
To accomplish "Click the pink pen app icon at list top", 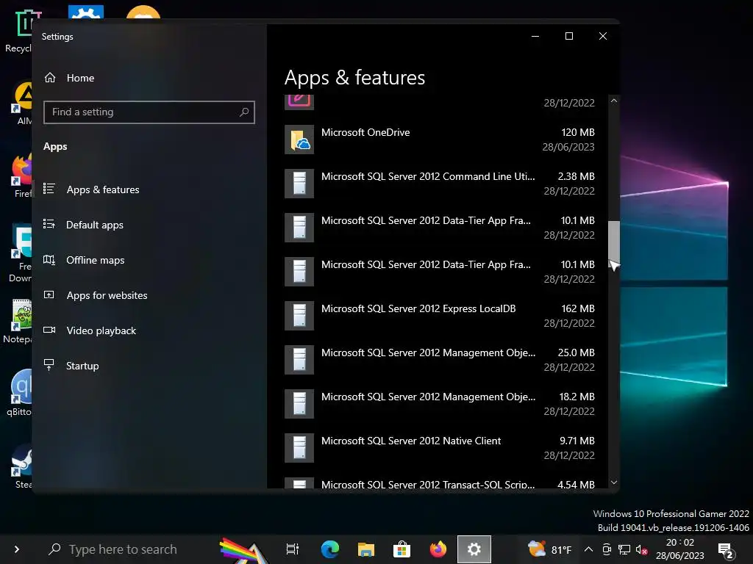I will (299, 102).
